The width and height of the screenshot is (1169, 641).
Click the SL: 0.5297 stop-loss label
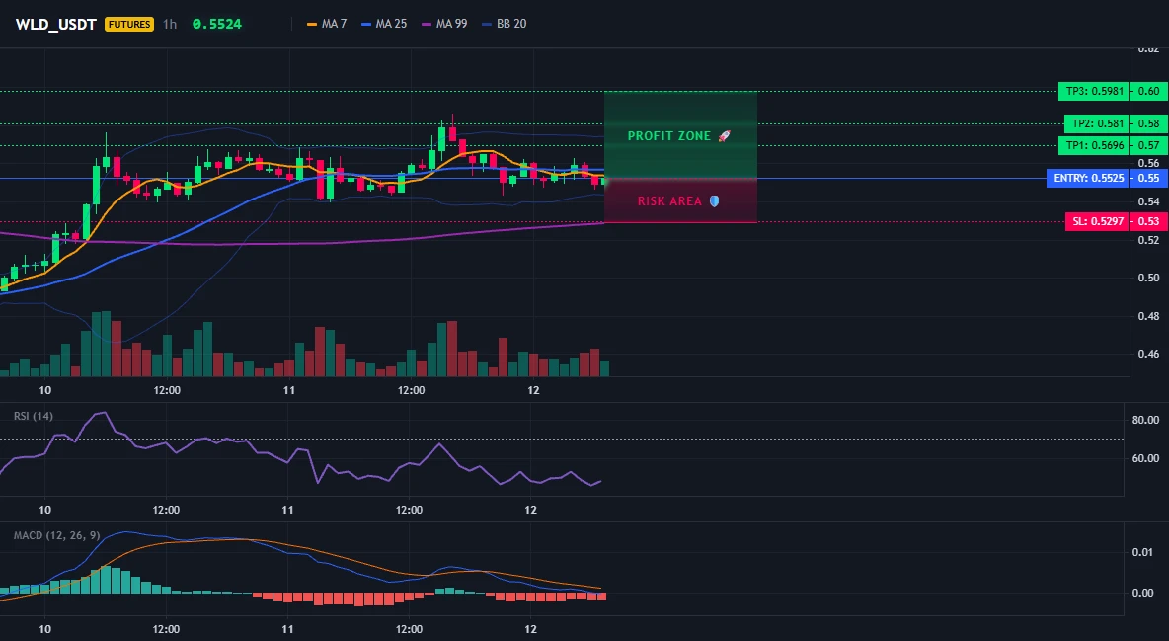pos(1097,221)
